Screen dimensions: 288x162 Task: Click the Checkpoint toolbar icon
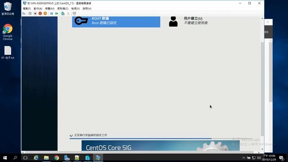tap(63, 13)
